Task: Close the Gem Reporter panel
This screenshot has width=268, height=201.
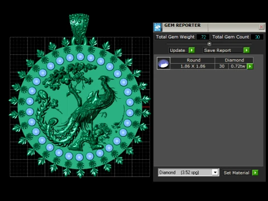Action: [x=261, y=27]
